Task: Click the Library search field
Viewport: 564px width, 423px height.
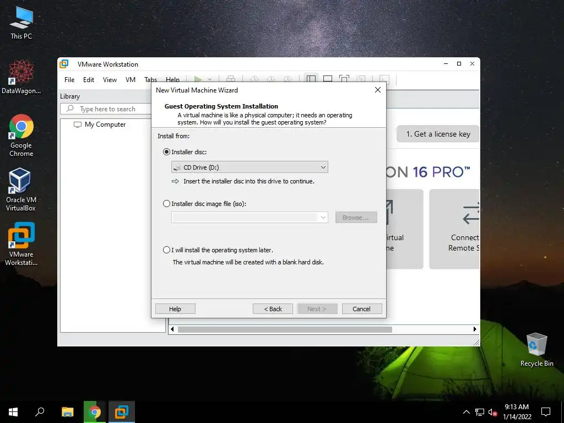Action: click(x=106, y=109)
